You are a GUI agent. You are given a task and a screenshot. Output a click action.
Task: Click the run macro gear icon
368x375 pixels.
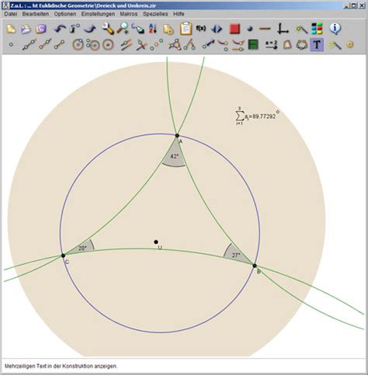[x=350, y=44]
